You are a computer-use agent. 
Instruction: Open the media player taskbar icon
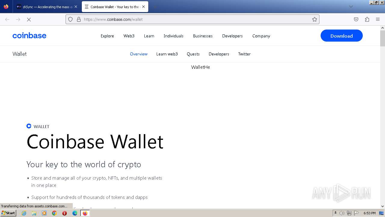(44, 213)
